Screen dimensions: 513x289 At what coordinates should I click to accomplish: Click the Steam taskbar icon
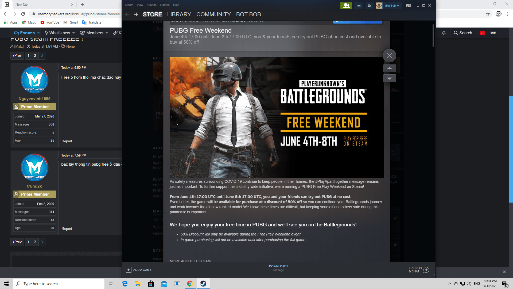(203, 284)
